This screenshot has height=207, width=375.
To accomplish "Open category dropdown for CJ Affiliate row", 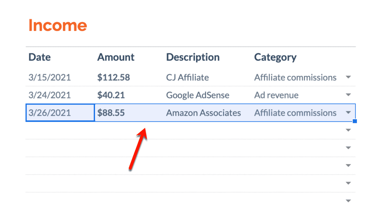I will [348, 77].
